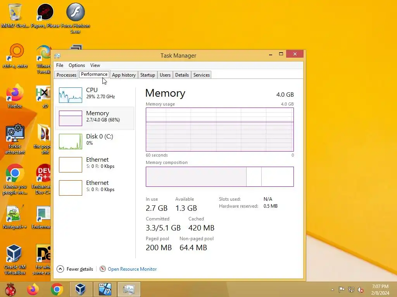397x297 pixels.
Task: Click the Task Manager taskbar button
Action: (129, 289)
